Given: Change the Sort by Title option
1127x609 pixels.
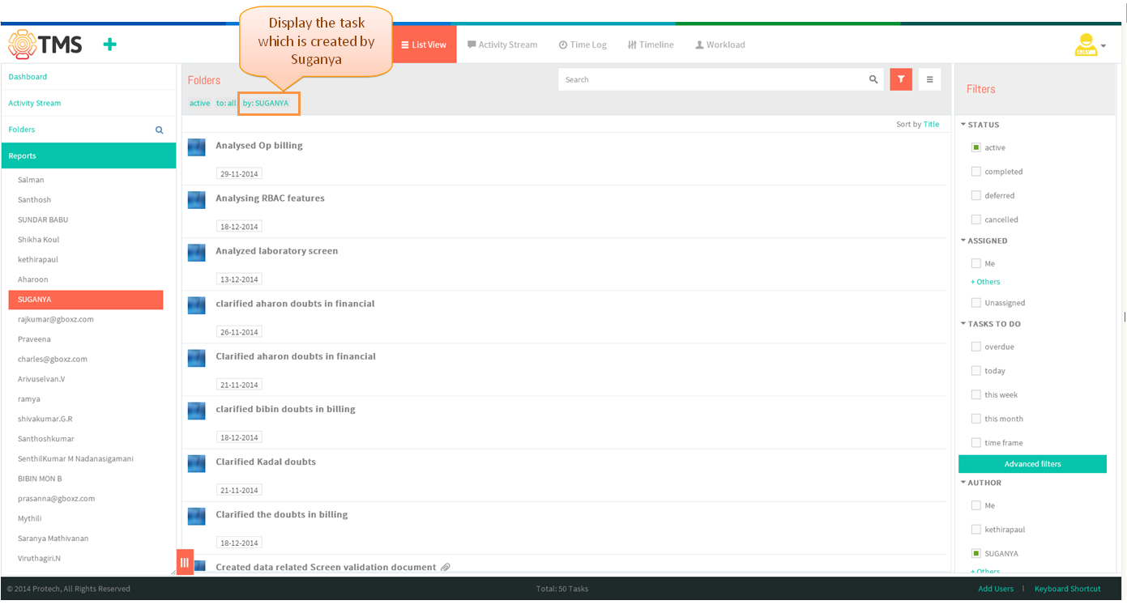Looking at the screenshot, I should (932, 124).
